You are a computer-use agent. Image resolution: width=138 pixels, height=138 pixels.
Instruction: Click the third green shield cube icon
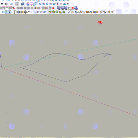pyautogui.click(x=57, y=12)
